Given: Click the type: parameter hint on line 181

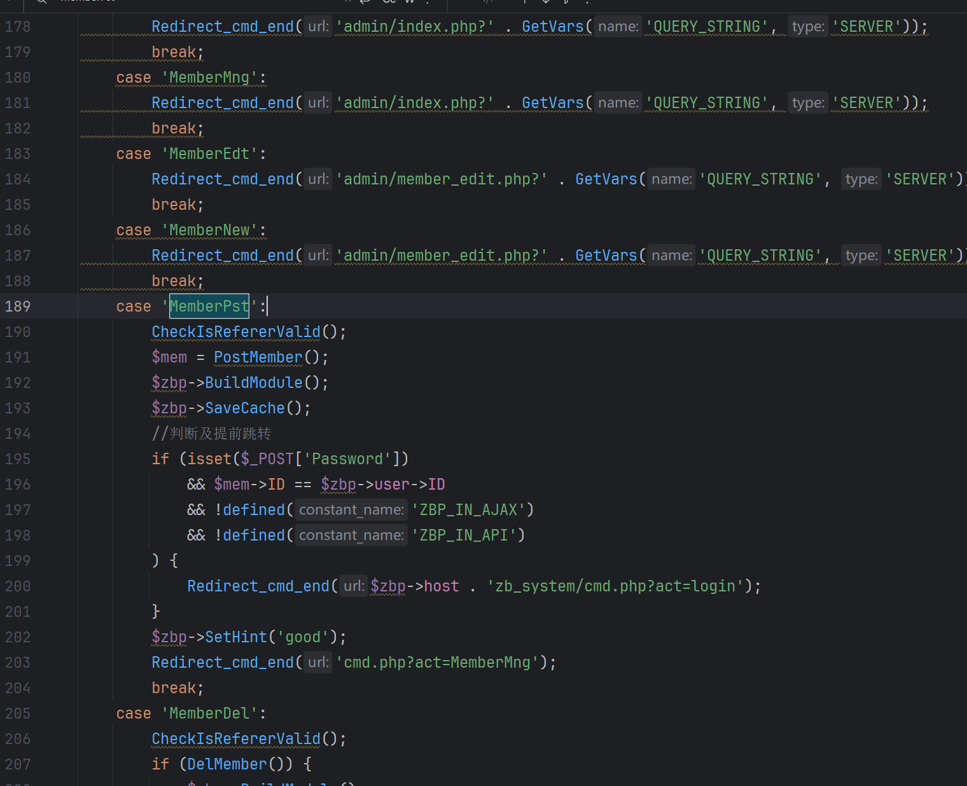Looking at the screenshot, I should tap(808, 103).
